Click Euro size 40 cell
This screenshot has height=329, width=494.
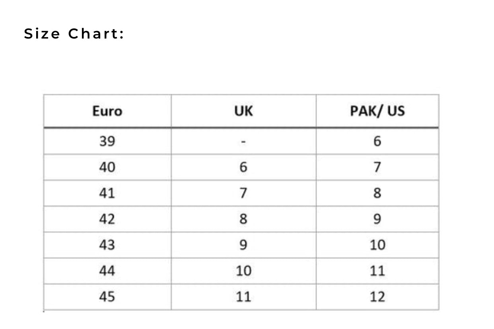[107, 167]
